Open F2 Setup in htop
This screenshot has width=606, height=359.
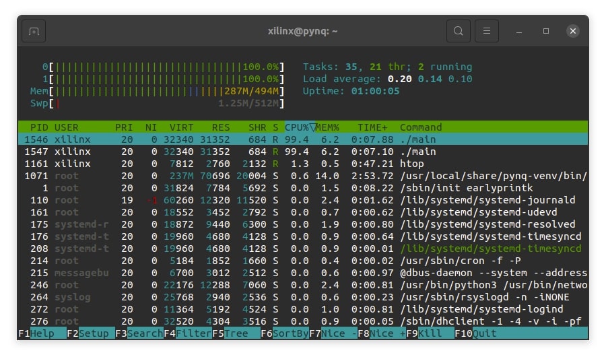(x=91, y=333)
